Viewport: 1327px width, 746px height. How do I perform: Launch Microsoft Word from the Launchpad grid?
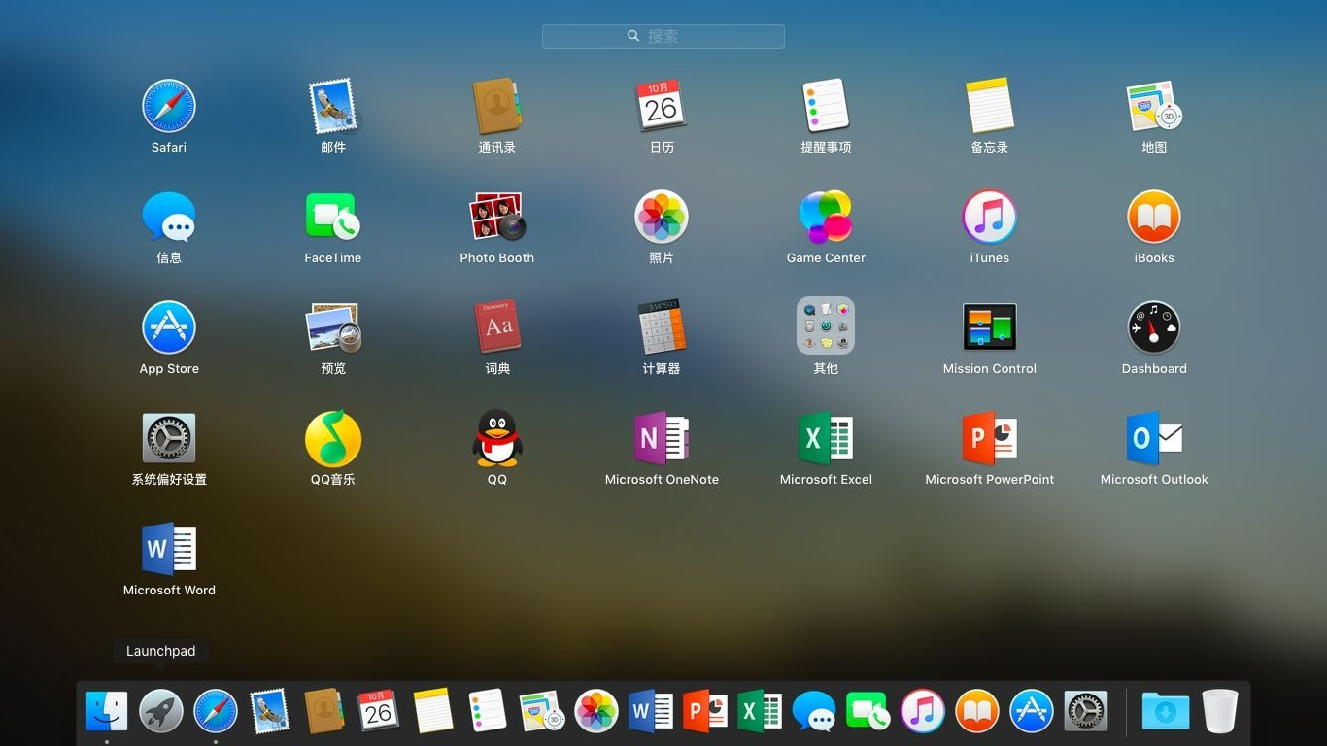[169, 549]
